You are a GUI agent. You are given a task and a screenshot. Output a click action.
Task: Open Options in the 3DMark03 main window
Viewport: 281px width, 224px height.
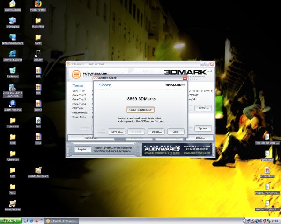point(203,128)
